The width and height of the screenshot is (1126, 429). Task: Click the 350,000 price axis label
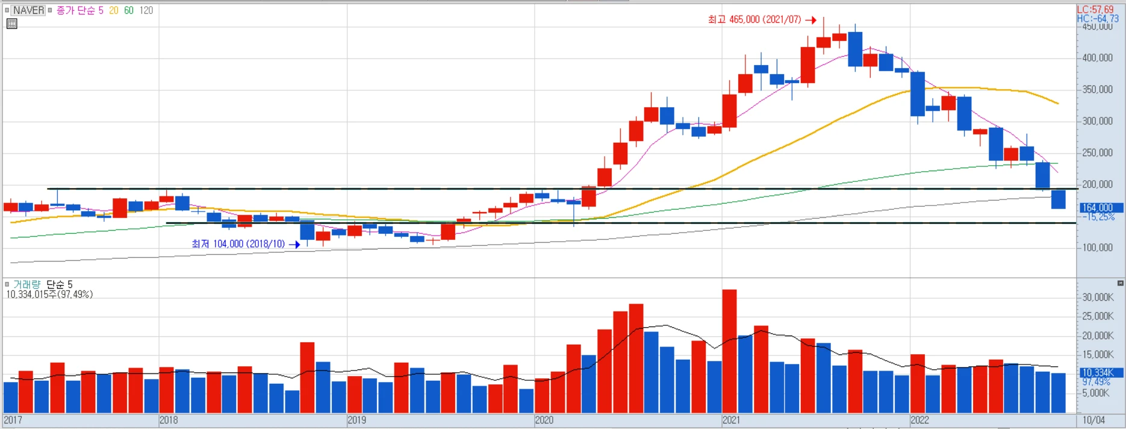pyautogui.click(x=1097, y=90)
